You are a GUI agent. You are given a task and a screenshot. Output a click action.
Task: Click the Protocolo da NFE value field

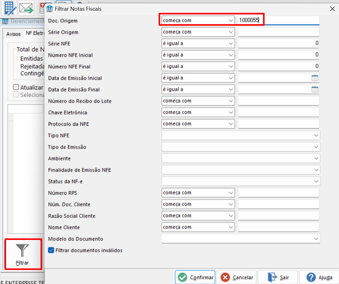[x=278, y=124]
